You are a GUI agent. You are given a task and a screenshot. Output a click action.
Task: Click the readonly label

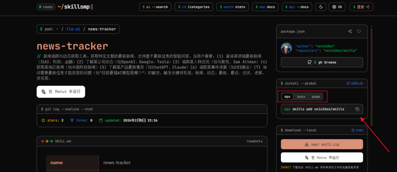tap(254, 141)
